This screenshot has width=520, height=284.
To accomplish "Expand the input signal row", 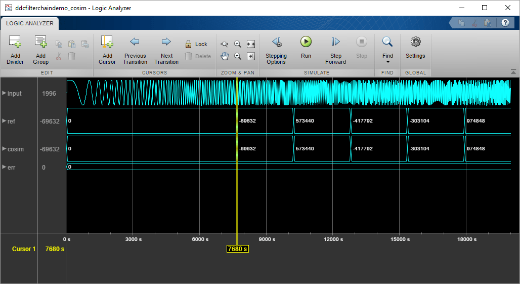I will [5, 93].
